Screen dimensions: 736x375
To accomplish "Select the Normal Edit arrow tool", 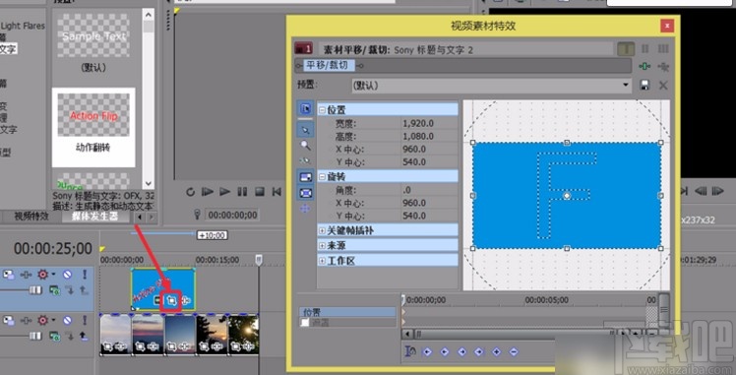I will pos(306,130).
